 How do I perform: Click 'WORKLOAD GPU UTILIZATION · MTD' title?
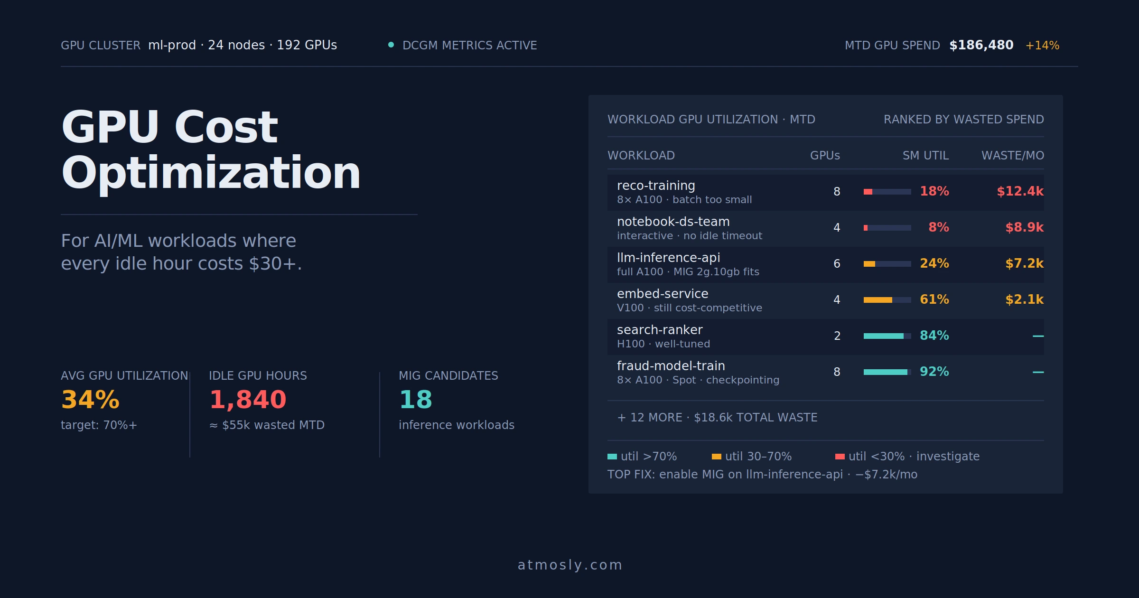[711, 120]
